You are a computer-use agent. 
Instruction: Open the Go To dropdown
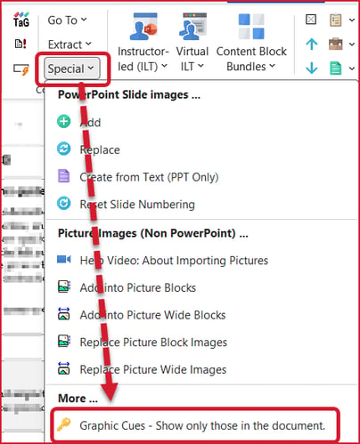(68, 20)
